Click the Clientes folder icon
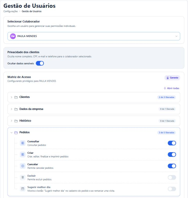The image size is (188, 198). click(16, 97)
